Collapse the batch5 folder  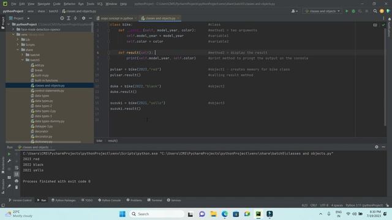[x=22, y=60]
